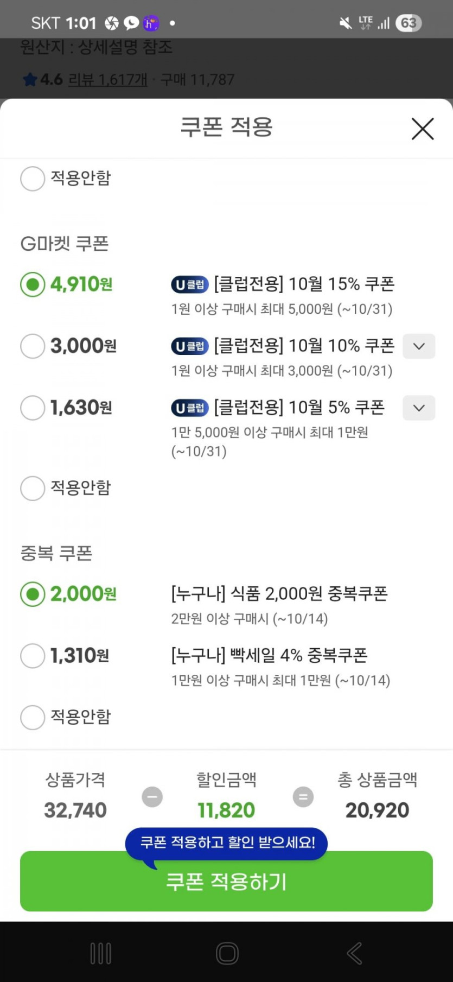Select the 3,000원 club 10% coupon
Screen dimensions: 453x982
tap(33, 346)
